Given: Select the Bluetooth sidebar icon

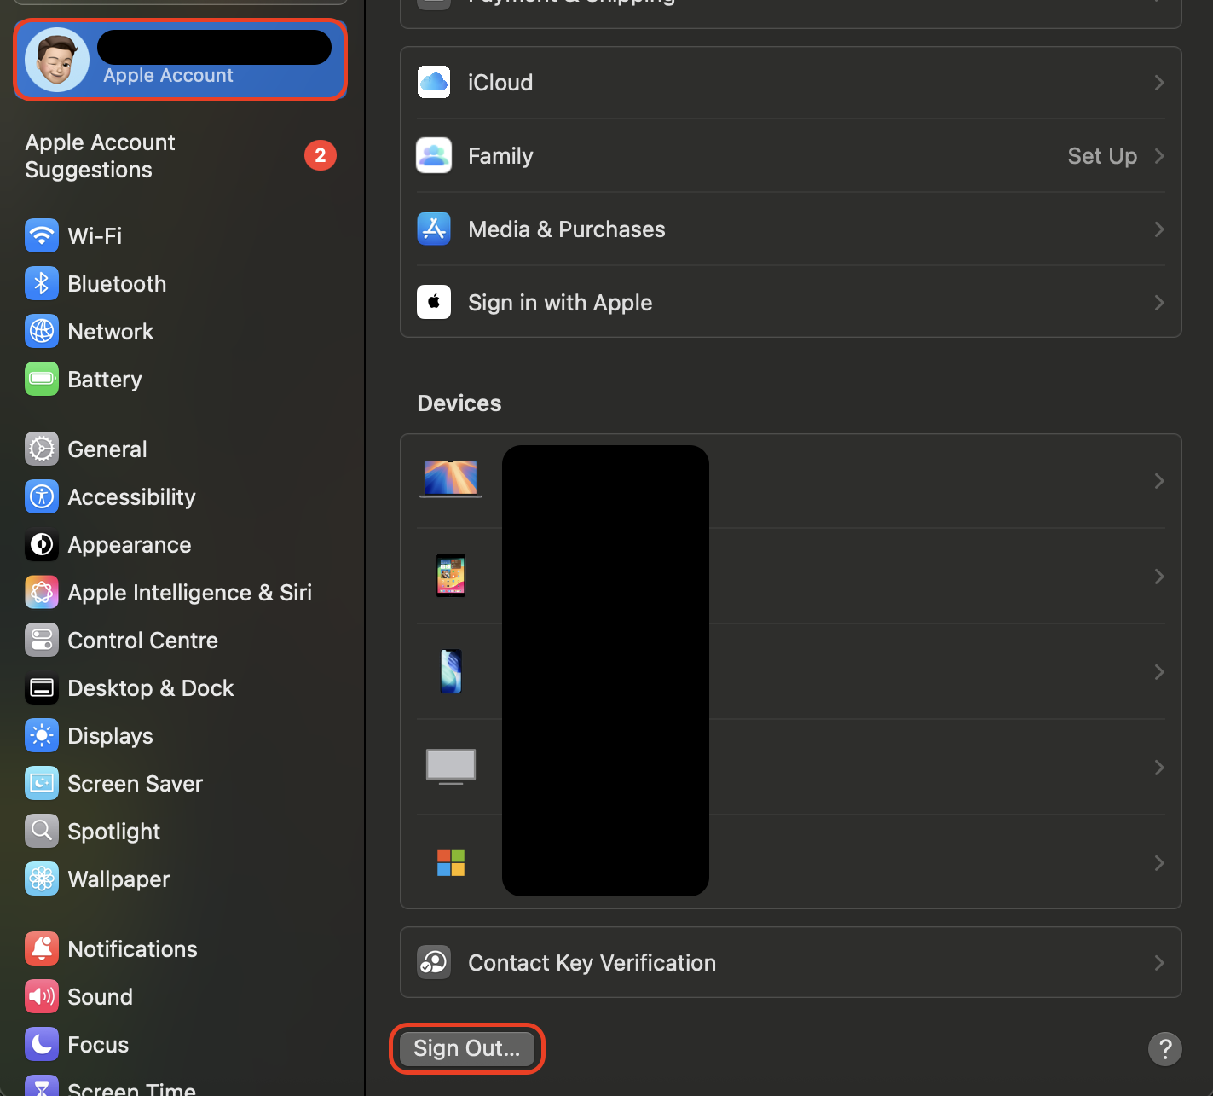Looking at the screenshot, I should pyautogui.click(x=42, y=283).
